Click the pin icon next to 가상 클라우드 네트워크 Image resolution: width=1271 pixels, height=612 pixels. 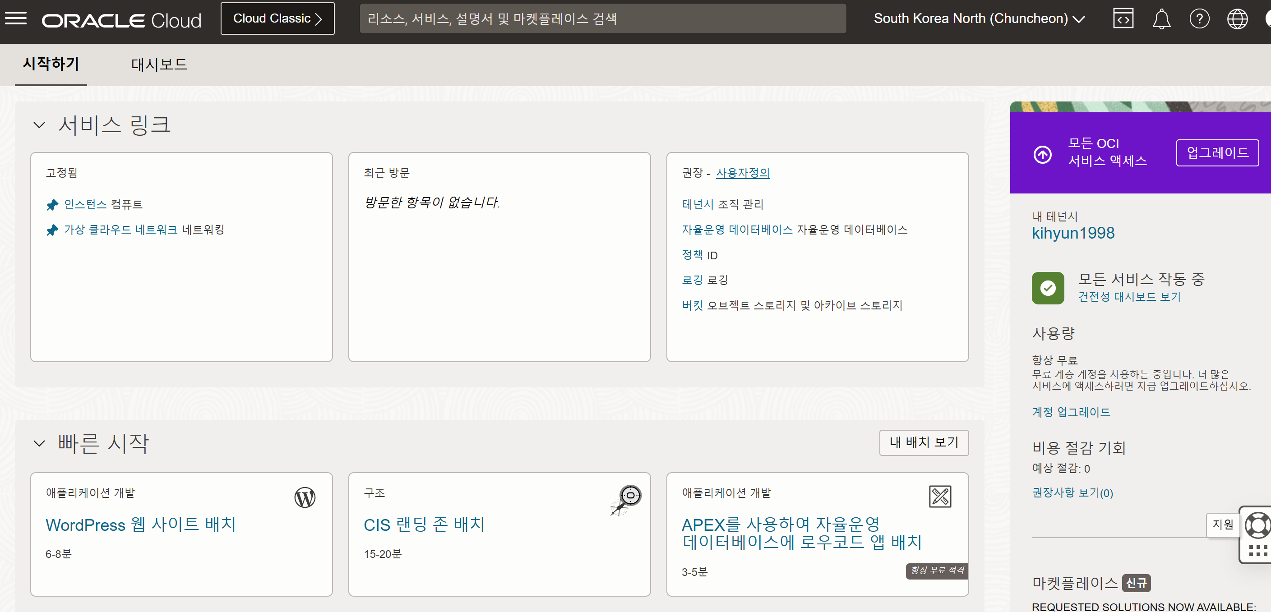coord(52,230)
